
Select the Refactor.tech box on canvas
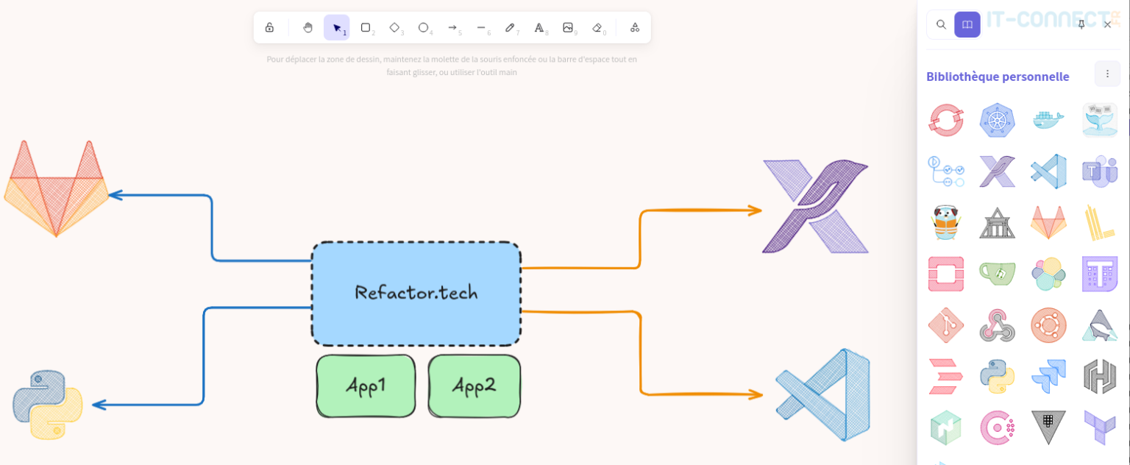click(x=416, y=292)
